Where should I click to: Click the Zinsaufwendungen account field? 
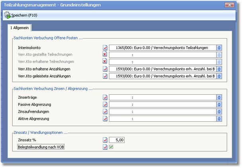[162, 111]
